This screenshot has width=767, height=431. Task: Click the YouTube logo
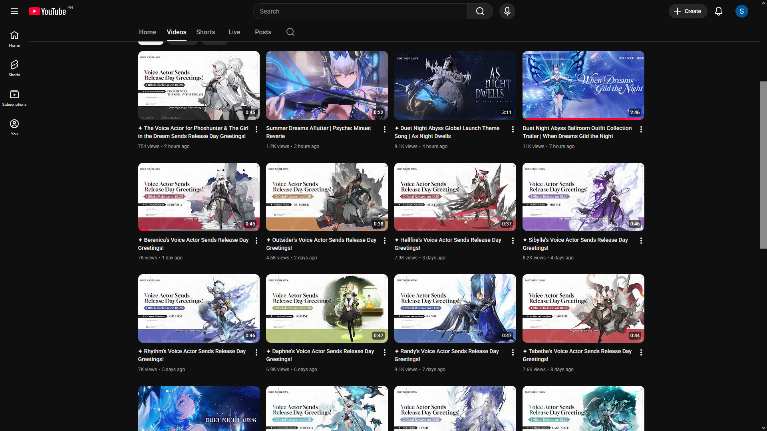point(48,11)
